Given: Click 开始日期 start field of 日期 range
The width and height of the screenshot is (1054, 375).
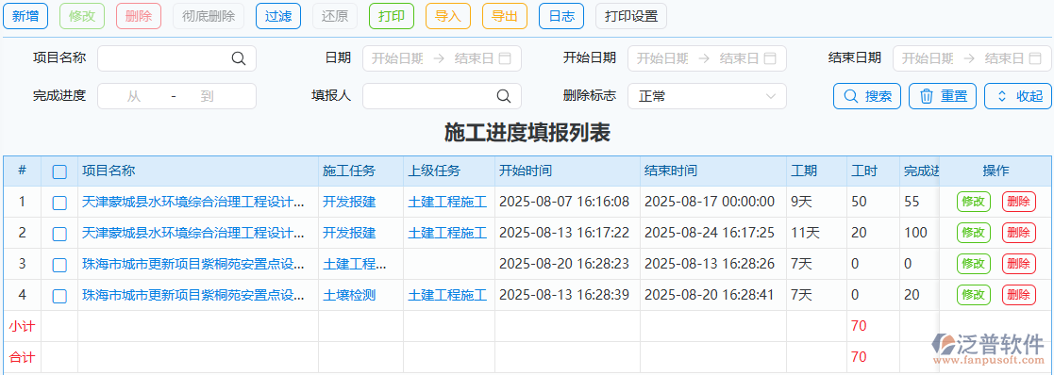Looking at the screenshot, I should coord(398,58).
